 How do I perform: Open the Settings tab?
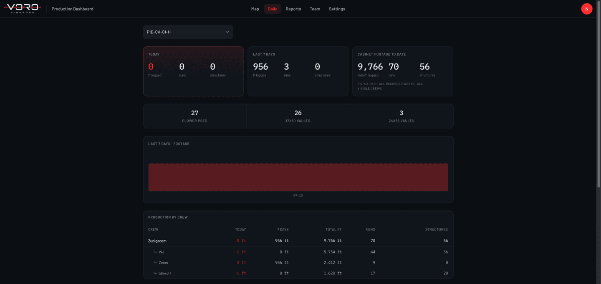[337, 9]
